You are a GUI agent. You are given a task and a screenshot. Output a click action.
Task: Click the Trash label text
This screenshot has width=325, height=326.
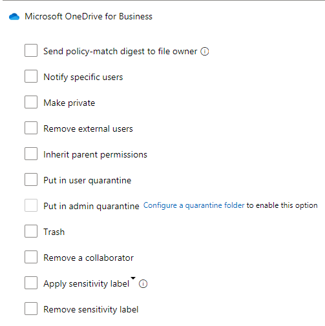coord(54,232)
